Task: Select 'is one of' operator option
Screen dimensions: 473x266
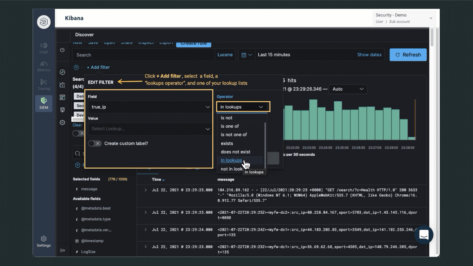Action: click(x=230, y=126)
